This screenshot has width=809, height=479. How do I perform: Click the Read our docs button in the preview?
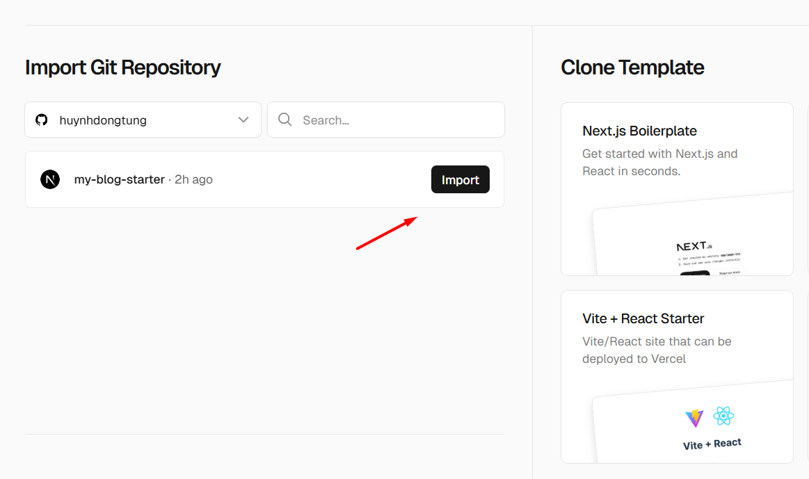click(730, 272)
